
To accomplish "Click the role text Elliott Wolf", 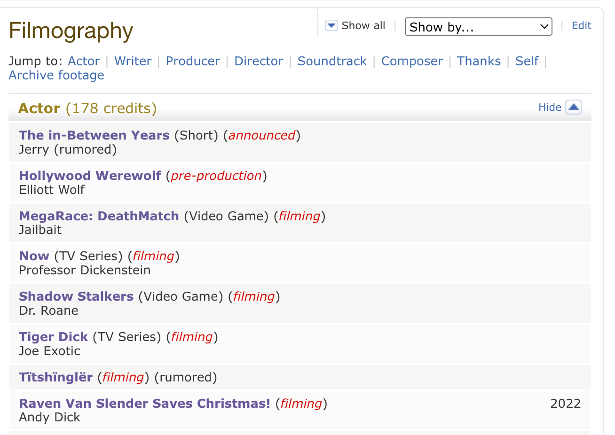I will (52, 190).
